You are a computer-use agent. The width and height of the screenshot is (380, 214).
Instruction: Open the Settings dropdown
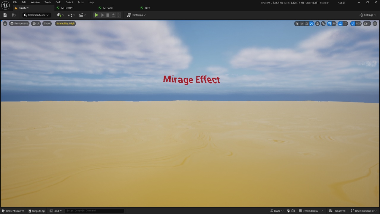click(x=368, y=15)
